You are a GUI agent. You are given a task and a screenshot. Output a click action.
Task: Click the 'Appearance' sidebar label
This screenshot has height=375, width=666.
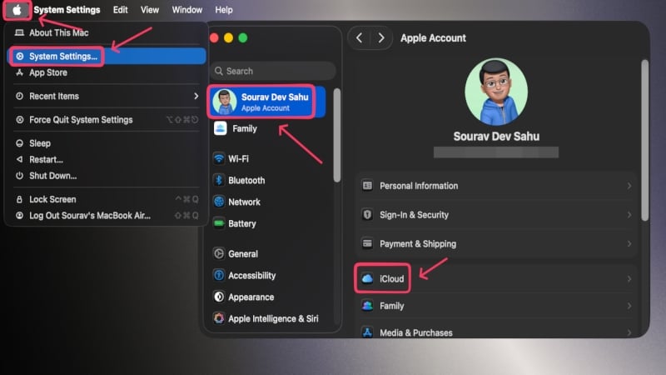click(x=251, y=297)
